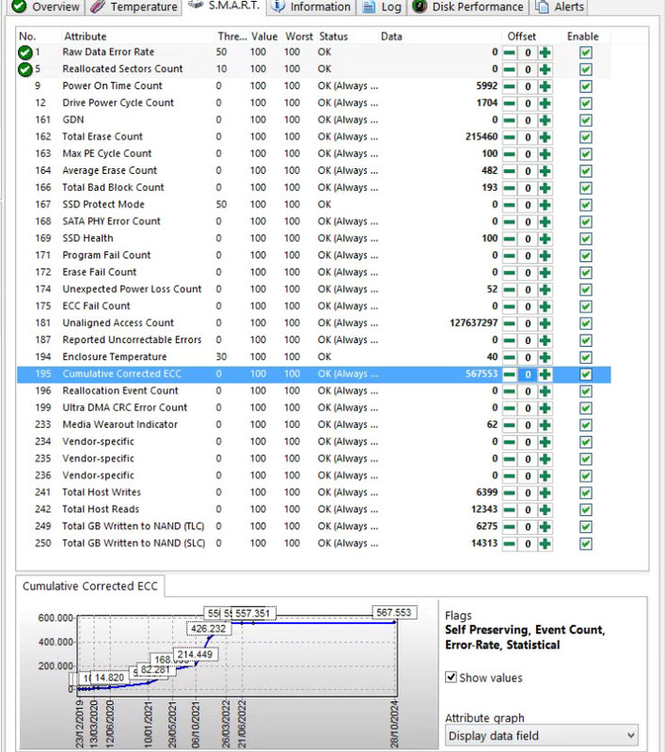Increase offset for SSD Health
This screenshot has width=665, height=752.
click(x=545, y=239)
